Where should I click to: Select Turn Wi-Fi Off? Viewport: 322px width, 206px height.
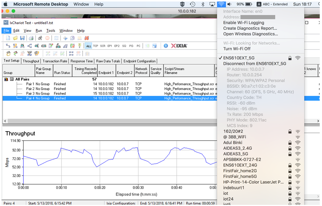point(237,49)
